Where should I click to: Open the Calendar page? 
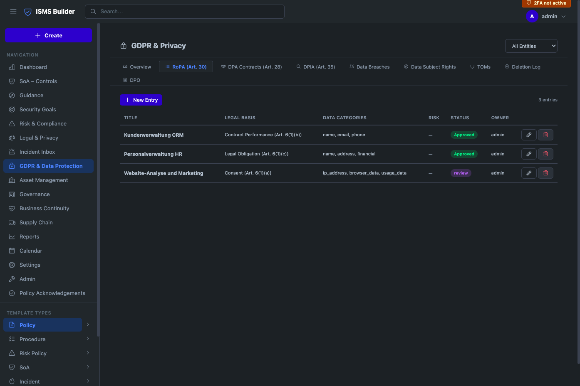48,251
